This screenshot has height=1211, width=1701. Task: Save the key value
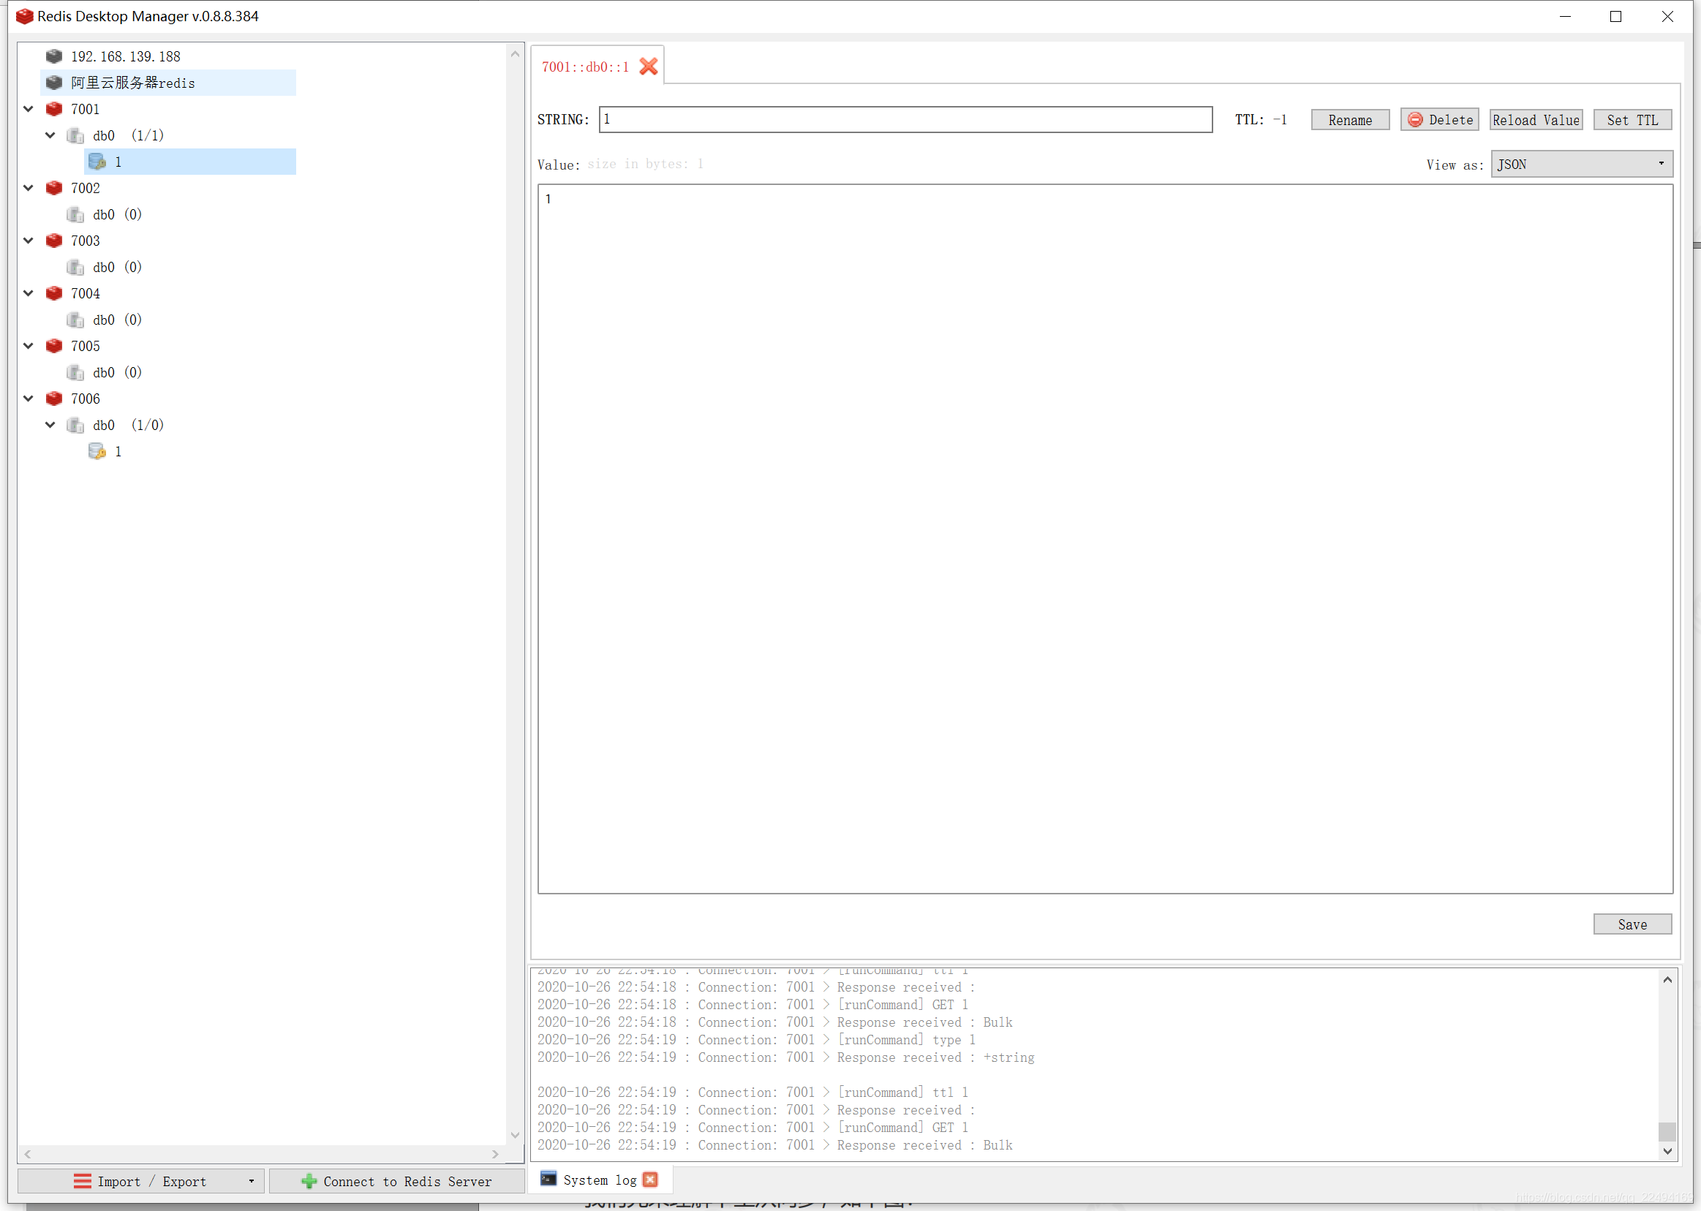[1632, 924]
